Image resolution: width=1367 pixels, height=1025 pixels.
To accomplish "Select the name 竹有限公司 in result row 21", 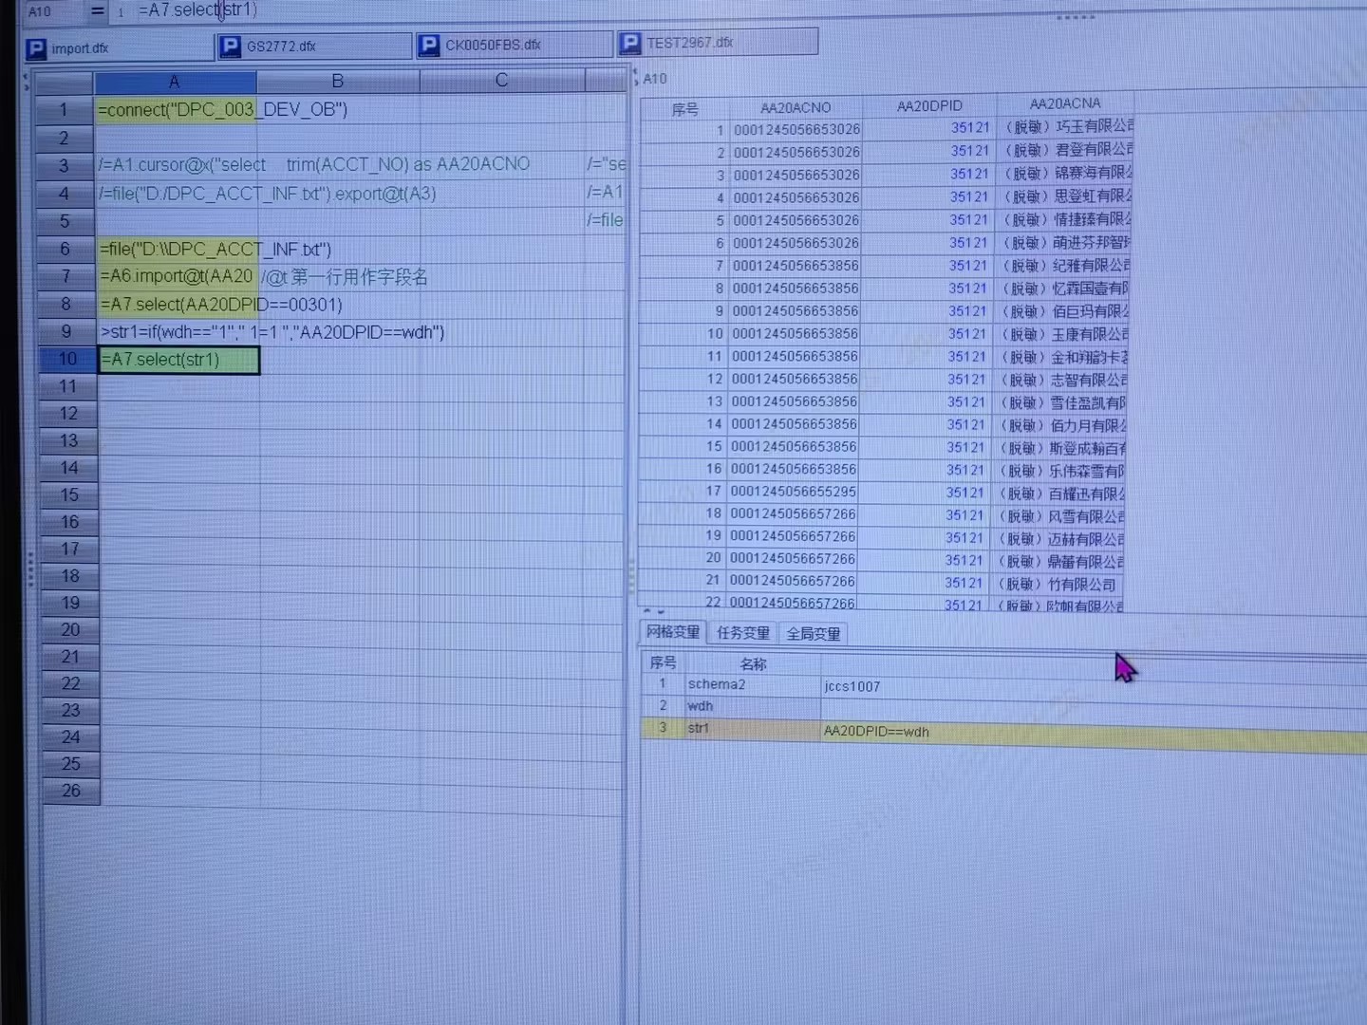I will [1058, 585].
